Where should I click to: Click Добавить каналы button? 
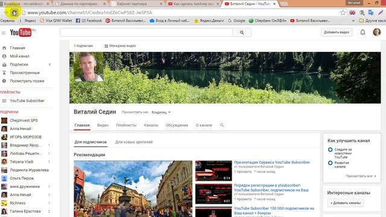click(346, 203)
